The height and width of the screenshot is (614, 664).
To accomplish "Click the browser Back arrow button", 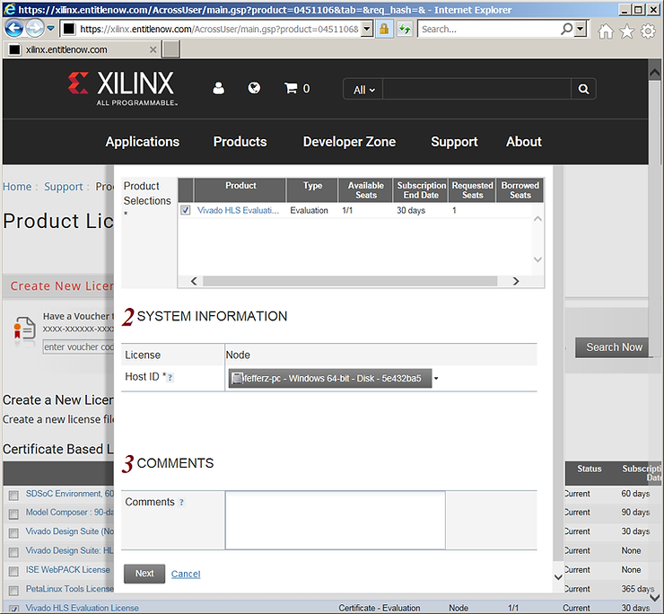I will [x=13, y=29].
